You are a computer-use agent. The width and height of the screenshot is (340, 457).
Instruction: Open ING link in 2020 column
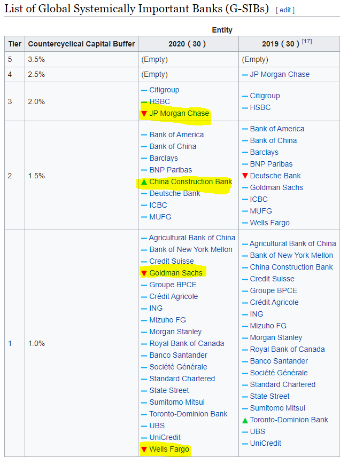[x=156, y=308]
